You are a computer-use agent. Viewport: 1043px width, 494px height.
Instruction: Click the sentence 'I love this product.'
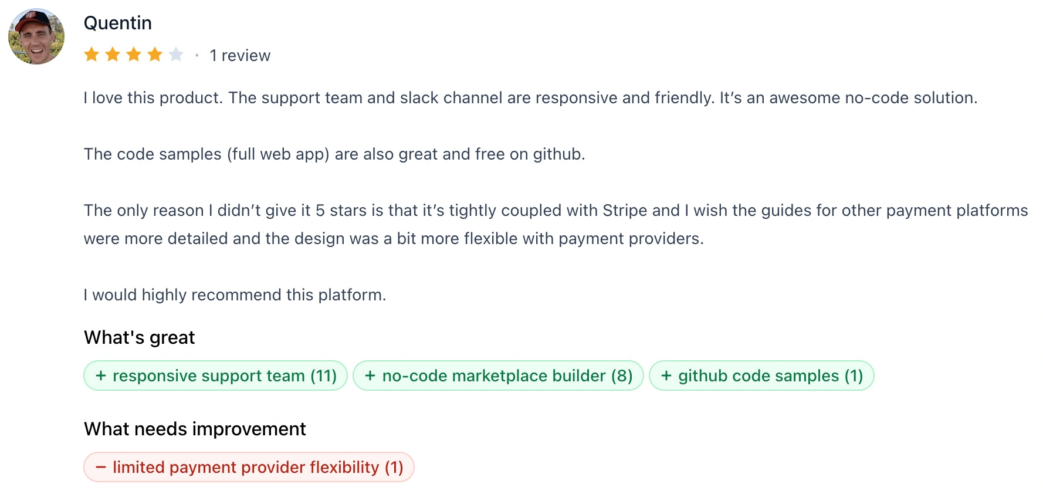pyautogui.click(x=153, y=97)
